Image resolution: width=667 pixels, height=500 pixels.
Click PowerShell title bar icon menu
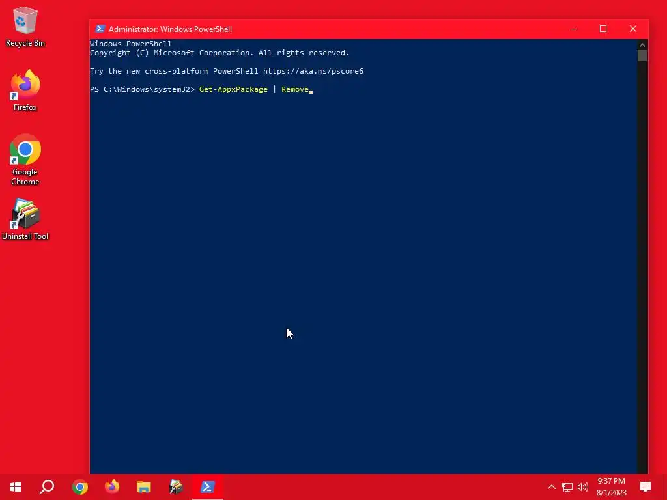click(x=100, y=29)
